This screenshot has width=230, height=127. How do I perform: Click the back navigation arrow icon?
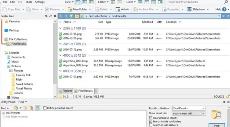[x=61, y=16]
